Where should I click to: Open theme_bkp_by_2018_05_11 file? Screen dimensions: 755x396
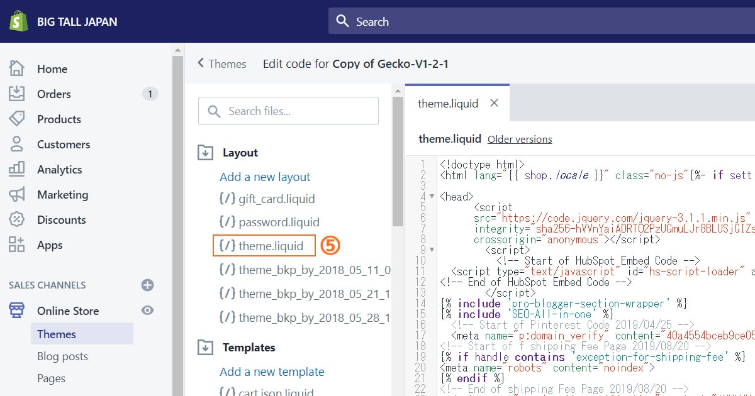tap(315, 270)
